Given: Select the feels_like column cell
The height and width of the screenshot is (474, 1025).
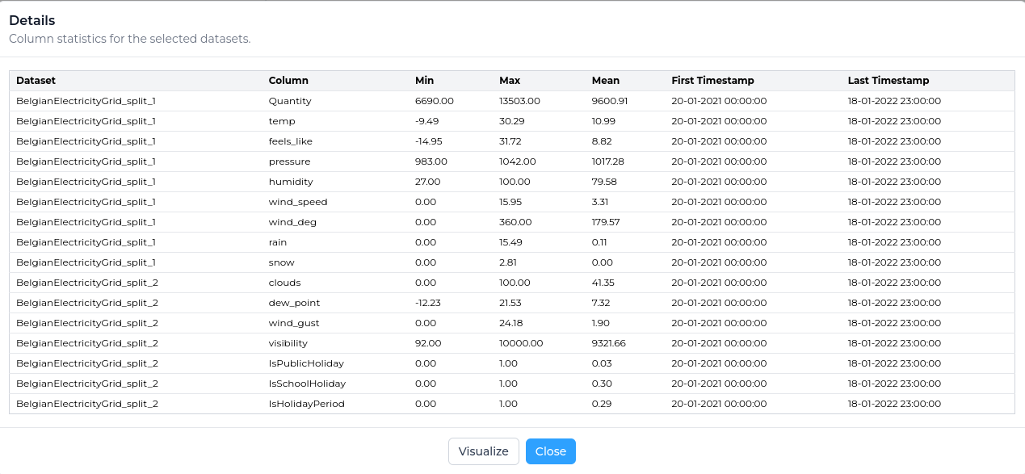Looking at the screenshot, I should [291, 141].
